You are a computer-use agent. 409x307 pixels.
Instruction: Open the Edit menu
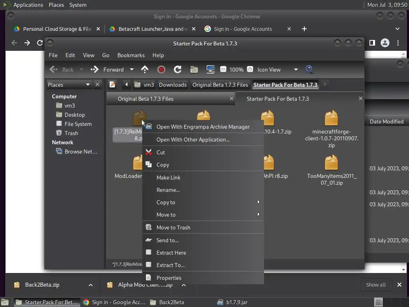point(70,55)
